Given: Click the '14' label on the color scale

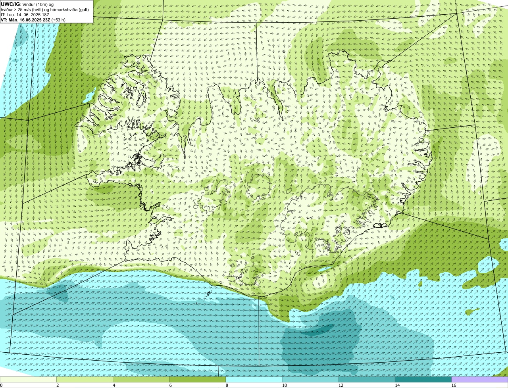Looking at the screenshot, I should (x=397, y=385).
